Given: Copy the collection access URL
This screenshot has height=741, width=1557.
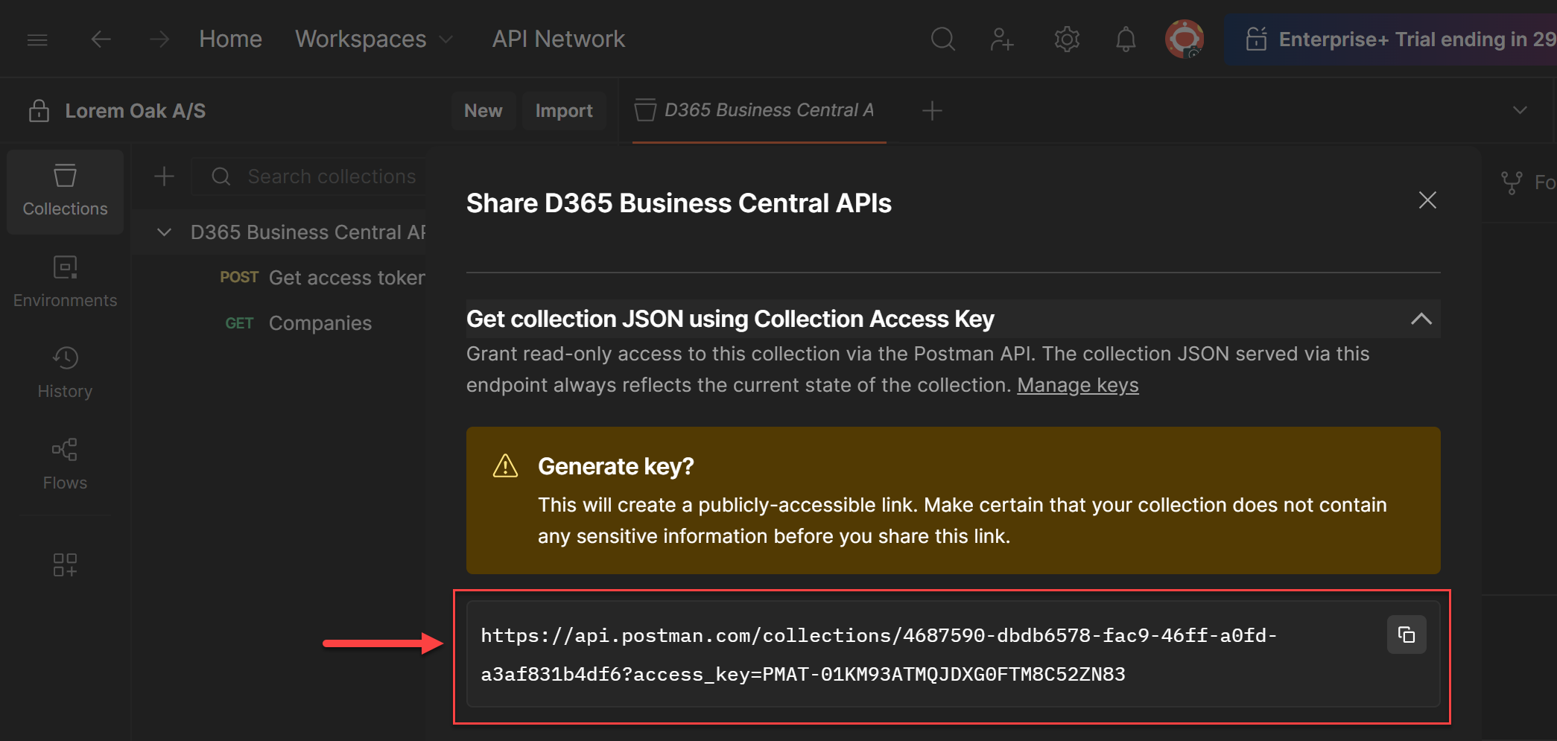Looking at the screenshot, I should pos(1406,635).
